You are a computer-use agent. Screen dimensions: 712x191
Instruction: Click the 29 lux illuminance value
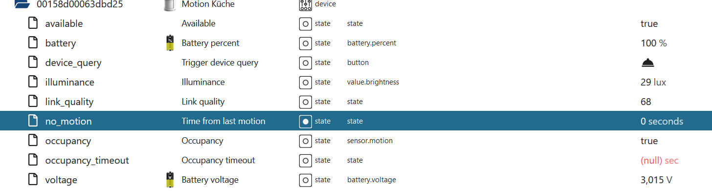653,82
